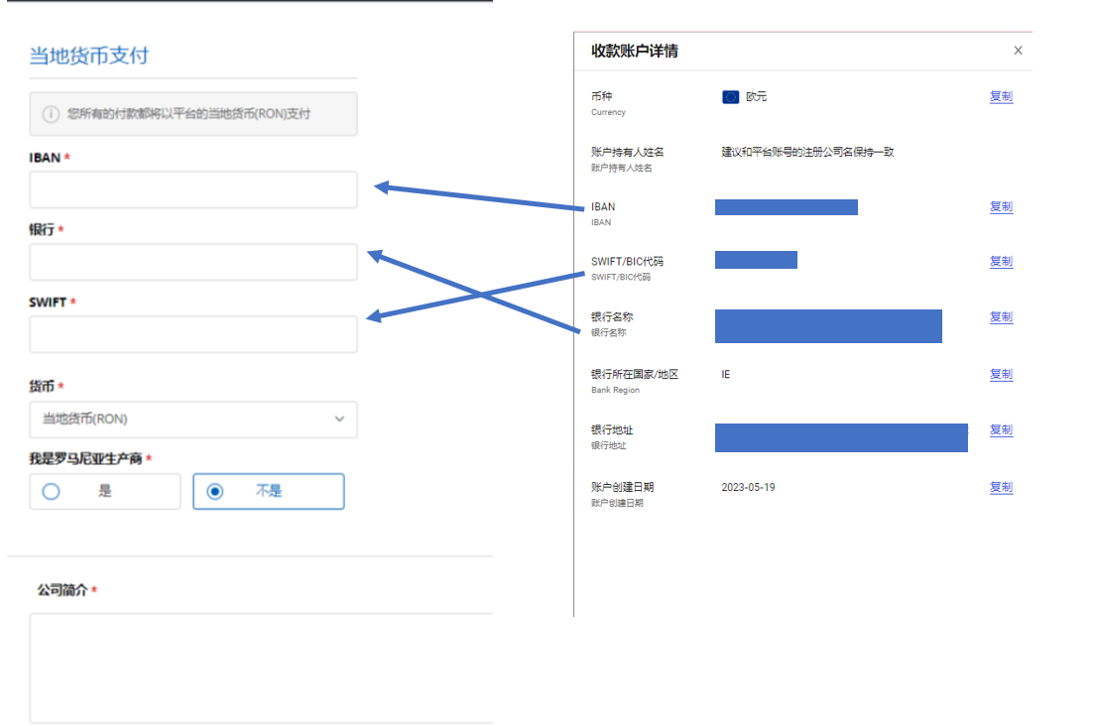This screenshot has width=1097, height=726.
Task: Select the 是 radio button
Action: (x=52, y=491)
